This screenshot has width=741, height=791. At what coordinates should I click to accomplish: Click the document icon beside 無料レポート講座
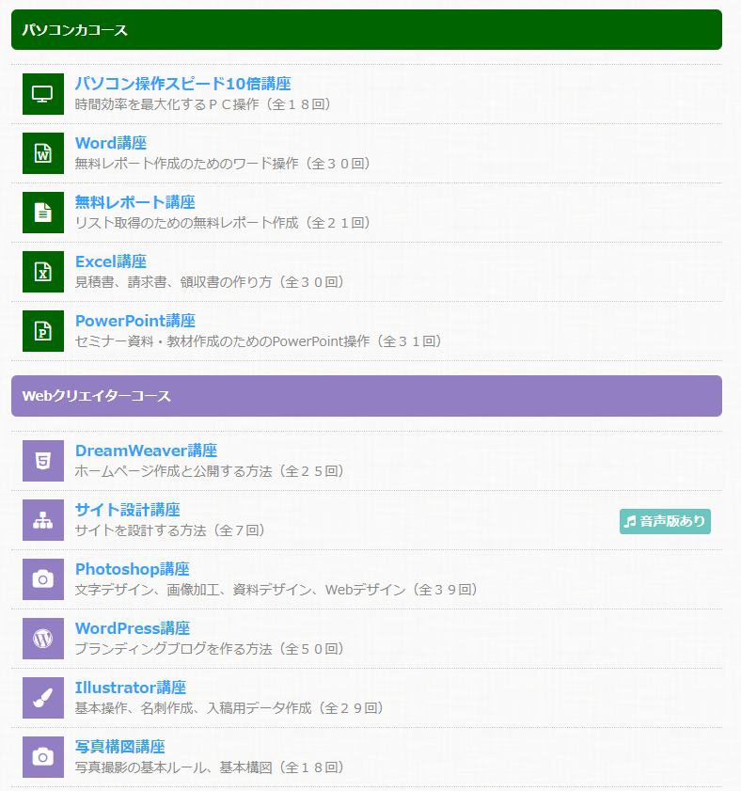[x=43, y=213]
